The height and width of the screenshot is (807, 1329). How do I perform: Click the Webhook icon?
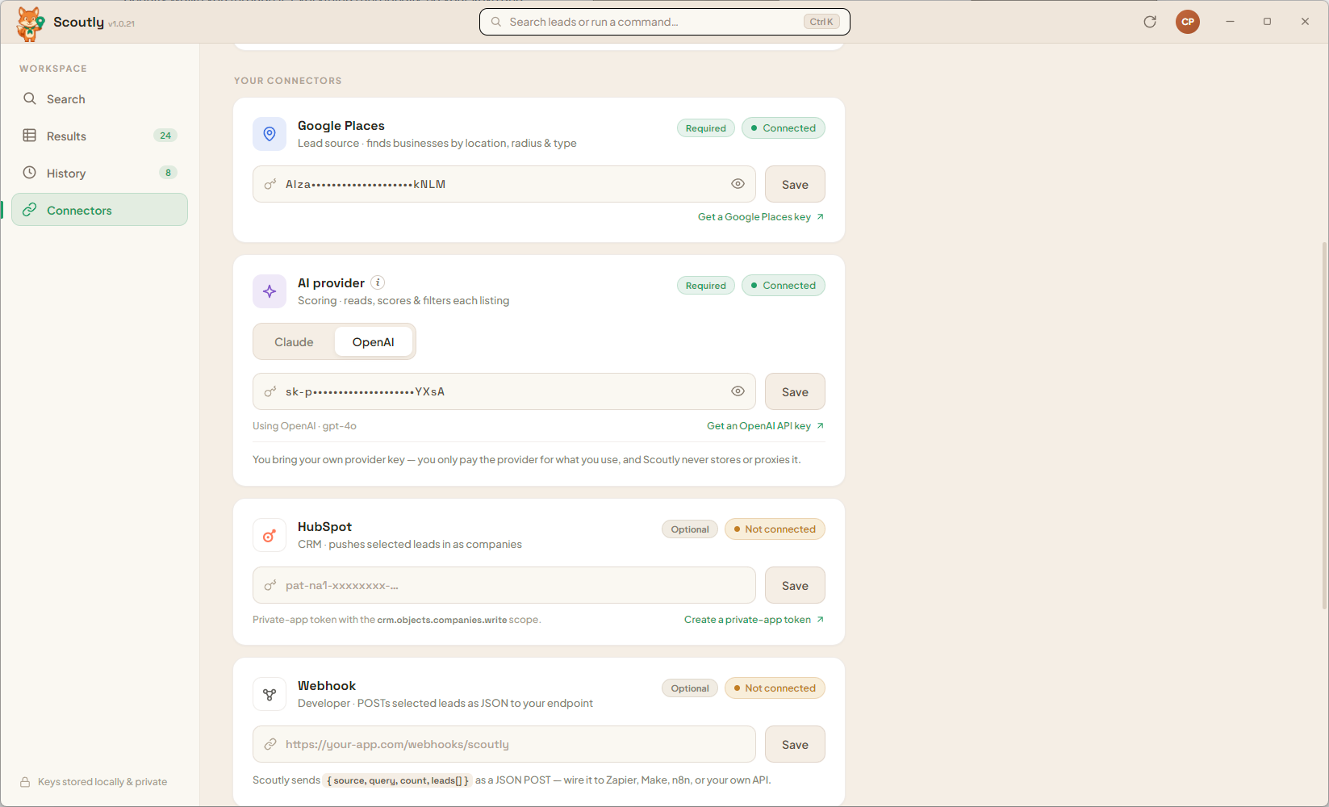pyautogui.click(x=270, y=694)
